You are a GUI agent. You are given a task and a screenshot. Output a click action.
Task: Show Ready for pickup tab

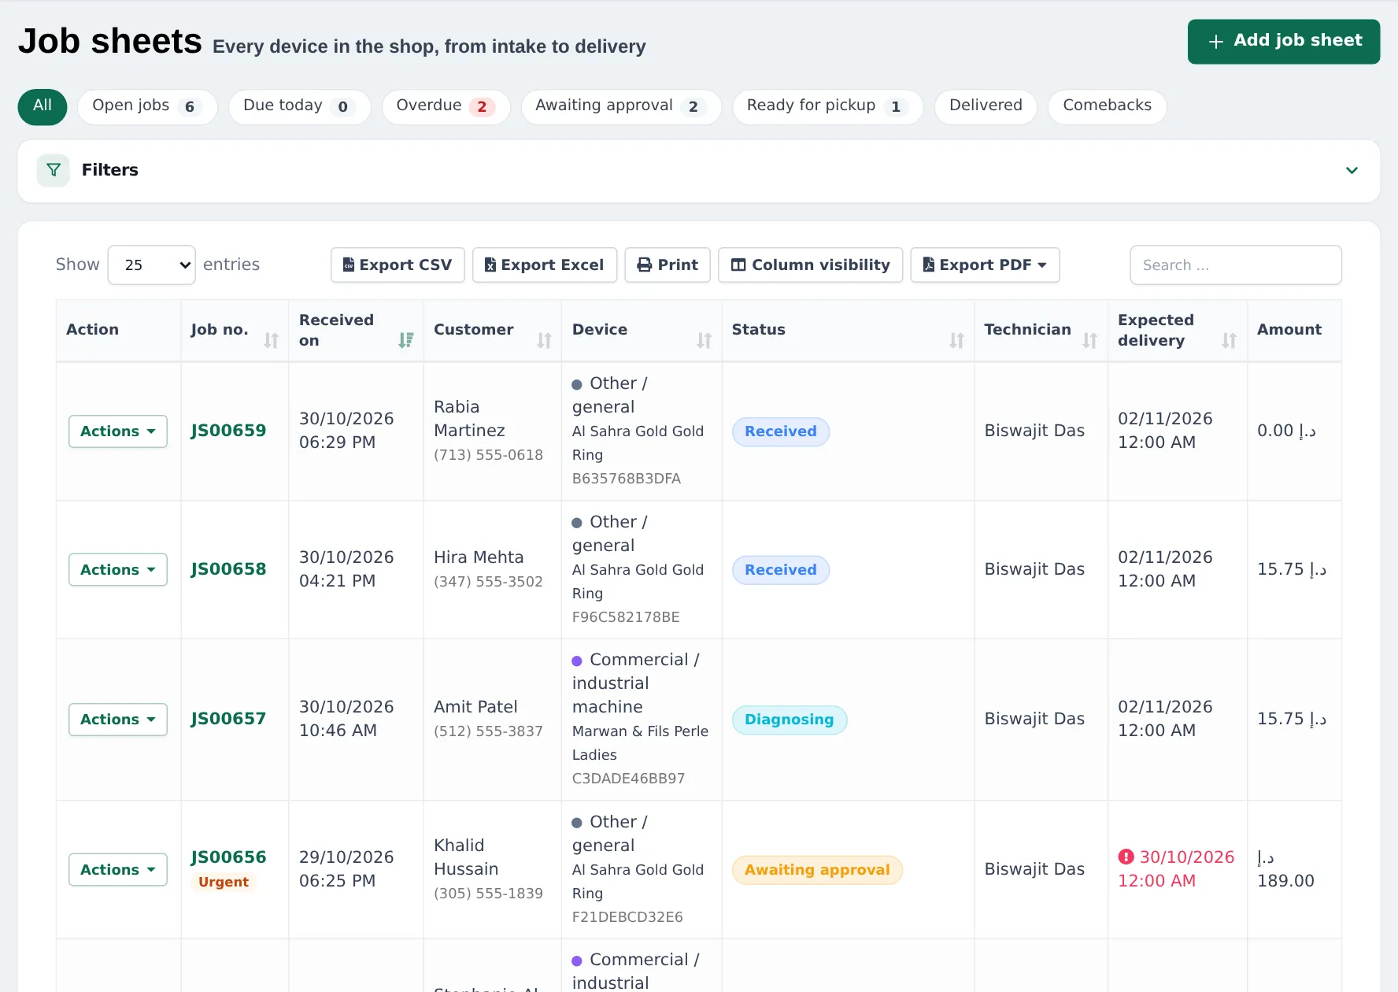coord(827,106)
